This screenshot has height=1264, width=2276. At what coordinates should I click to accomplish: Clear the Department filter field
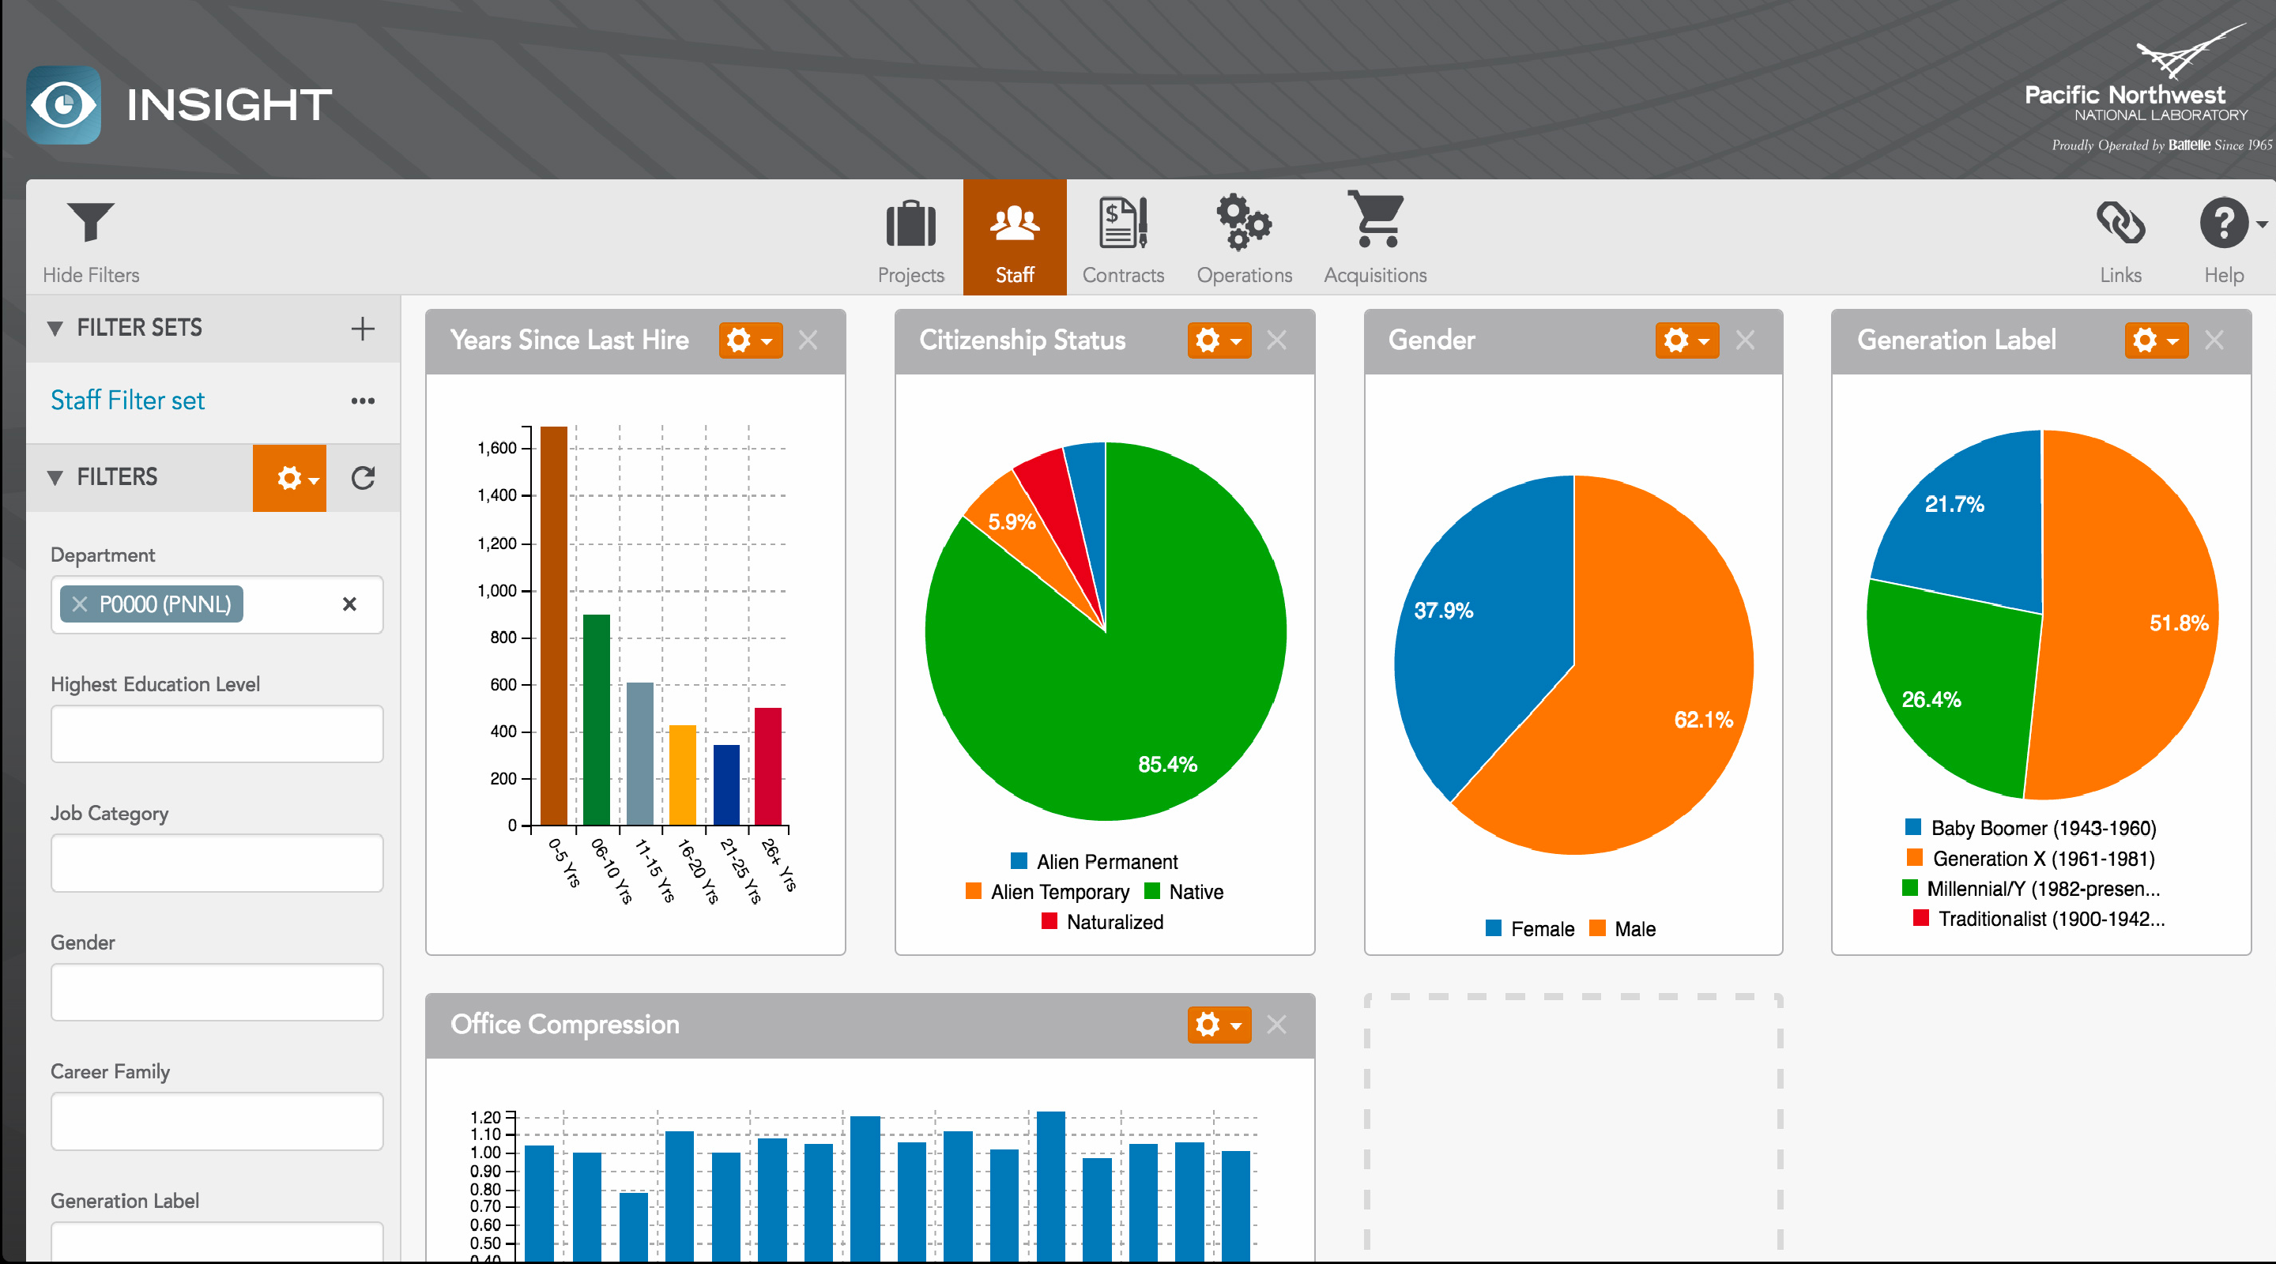[349, 604]
